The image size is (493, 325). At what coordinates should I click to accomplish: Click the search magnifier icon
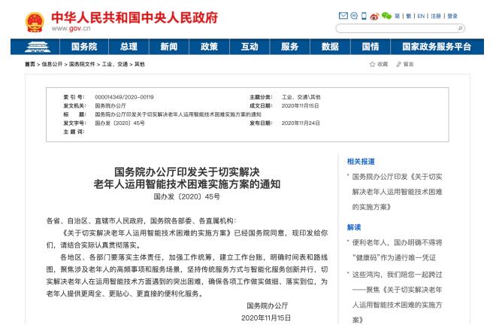(x=461, y=28)
